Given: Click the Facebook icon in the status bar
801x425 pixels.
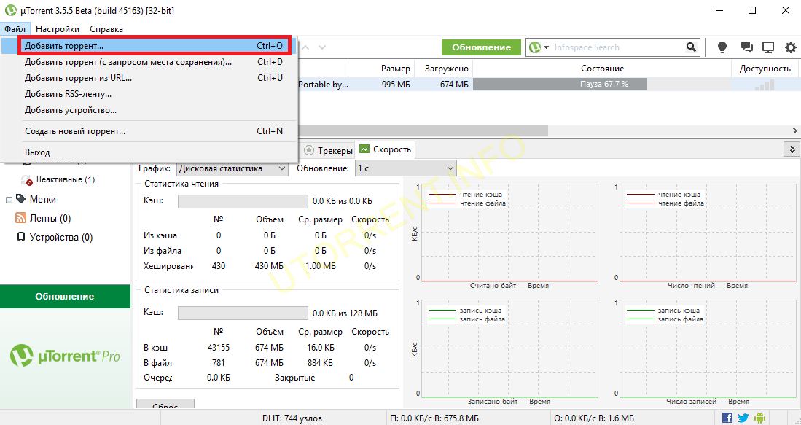Looking at the screenshot, I should point(727,418).
